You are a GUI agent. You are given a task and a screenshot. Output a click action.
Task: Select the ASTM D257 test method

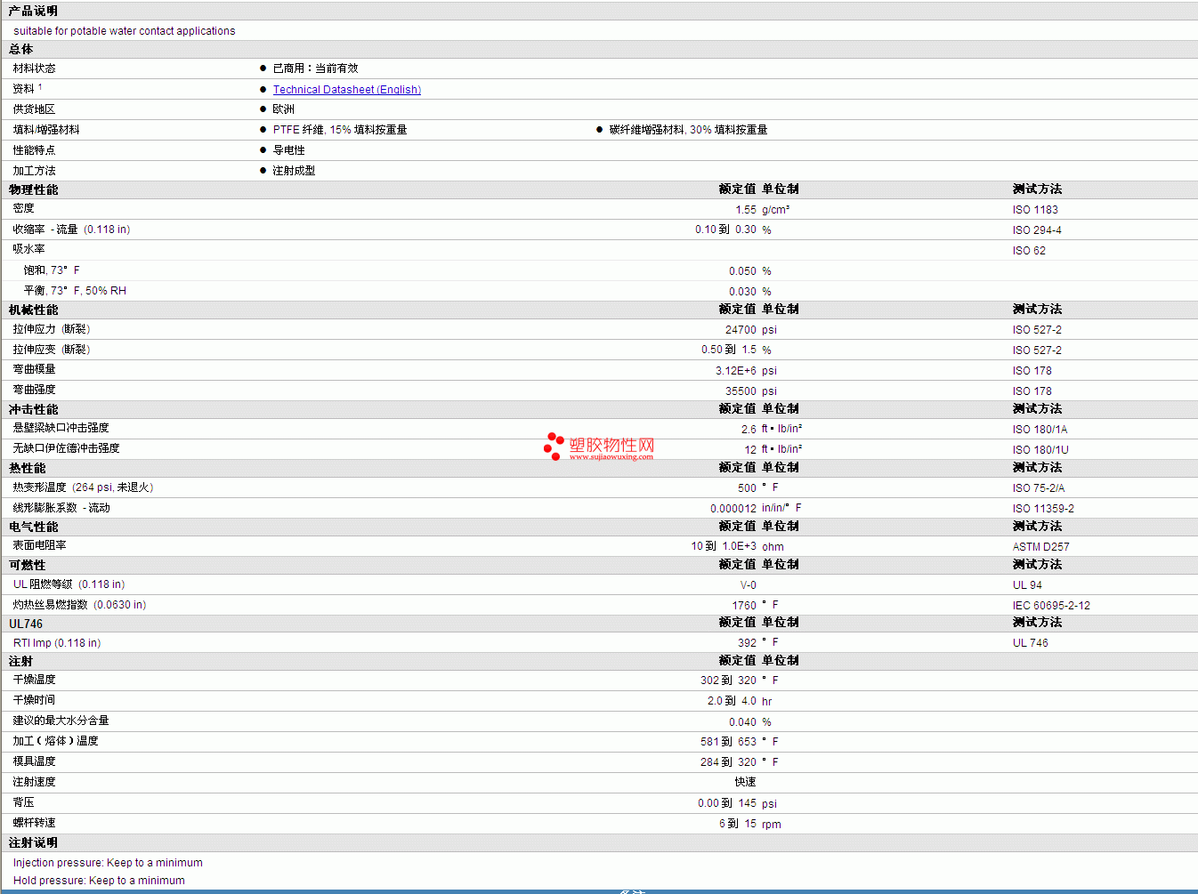tap(1041, 547)
